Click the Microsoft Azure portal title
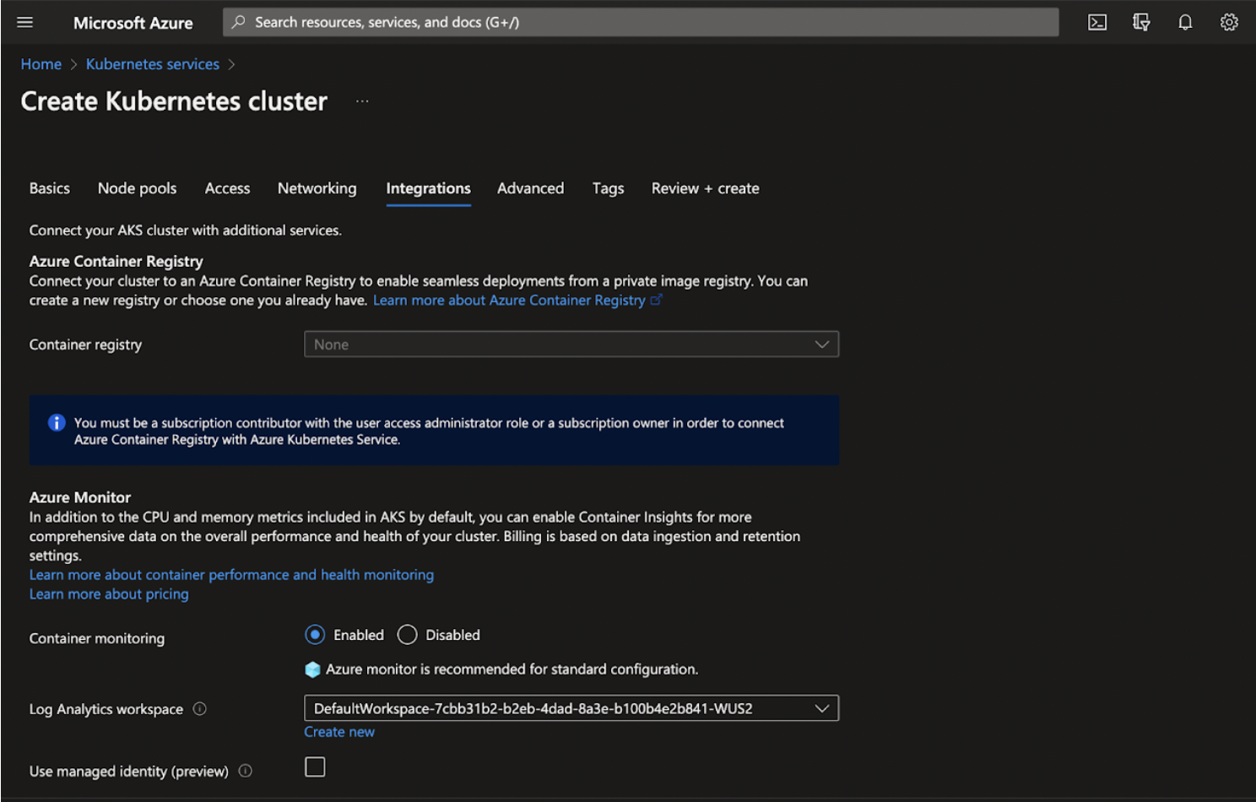This screenshot has height=802, width=1256. tap(133, 23)
